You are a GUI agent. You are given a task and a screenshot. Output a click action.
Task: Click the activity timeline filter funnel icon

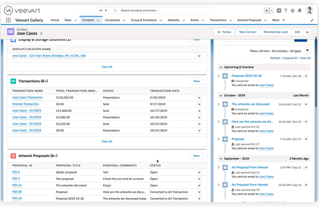307,51
